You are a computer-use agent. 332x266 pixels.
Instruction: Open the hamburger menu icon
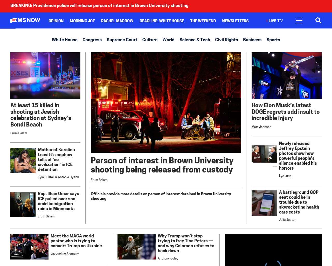[299, 21]
